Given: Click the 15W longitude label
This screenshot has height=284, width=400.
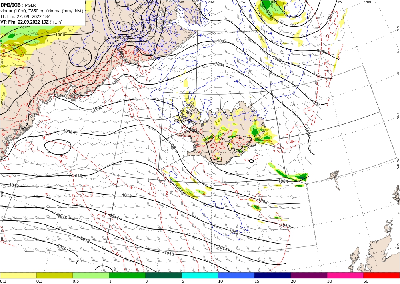Looking at the screenshot, I should click(x=242, y=2).
